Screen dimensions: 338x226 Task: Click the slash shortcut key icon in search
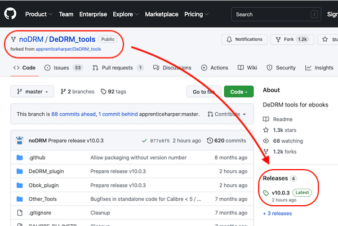pyautogui.click(x=314, y=15)
